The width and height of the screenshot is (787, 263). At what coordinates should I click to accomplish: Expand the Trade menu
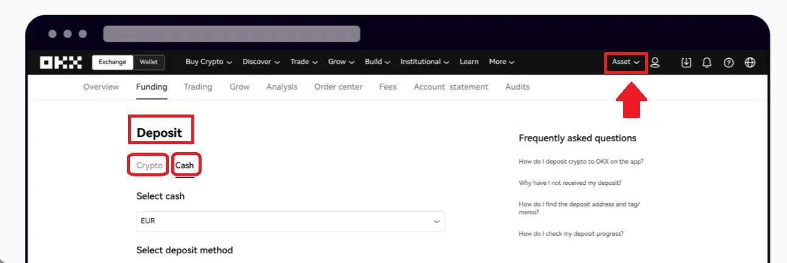click(x=304, y=62)
